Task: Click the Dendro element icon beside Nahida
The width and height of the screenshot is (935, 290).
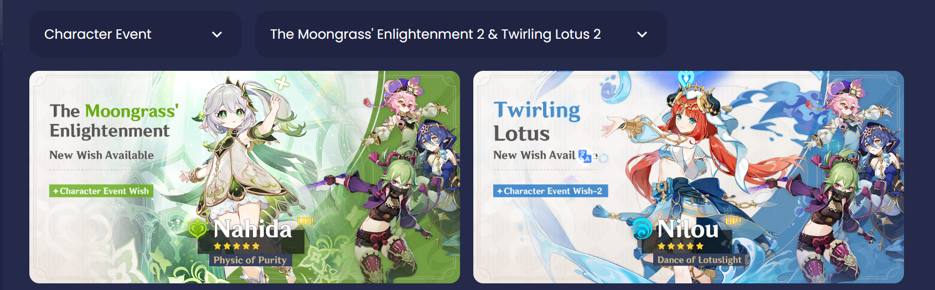Action: [198, 228]
